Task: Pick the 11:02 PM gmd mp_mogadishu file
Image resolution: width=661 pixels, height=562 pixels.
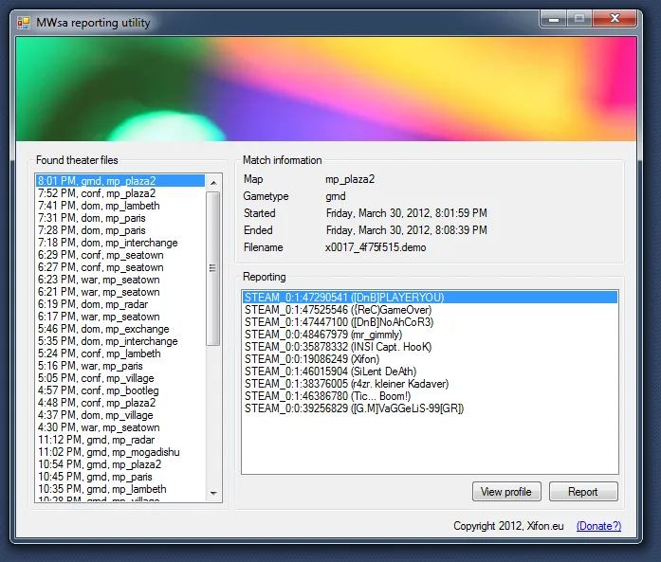Action: (107, 452)
